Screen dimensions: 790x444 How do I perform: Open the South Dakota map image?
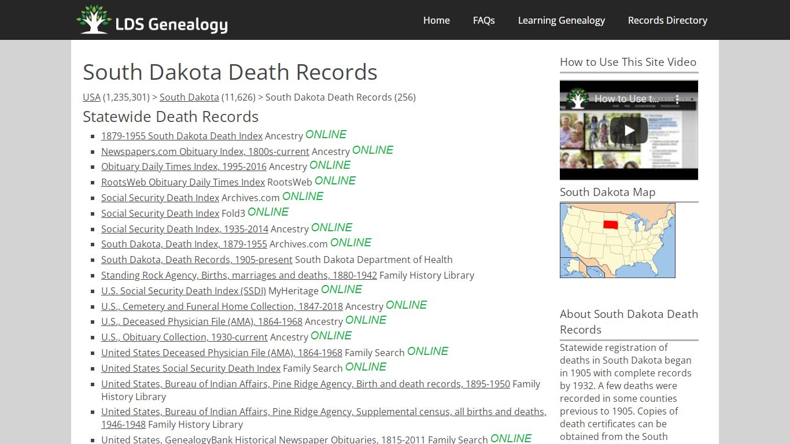(617, 240)
